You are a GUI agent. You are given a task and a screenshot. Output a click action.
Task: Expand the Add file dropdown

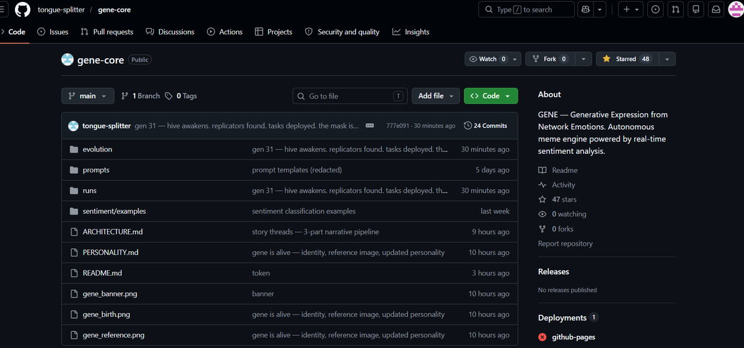[436, 96]
